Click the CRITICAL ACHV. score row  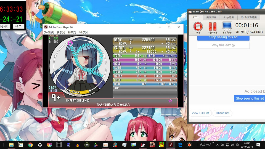point(145,50)
